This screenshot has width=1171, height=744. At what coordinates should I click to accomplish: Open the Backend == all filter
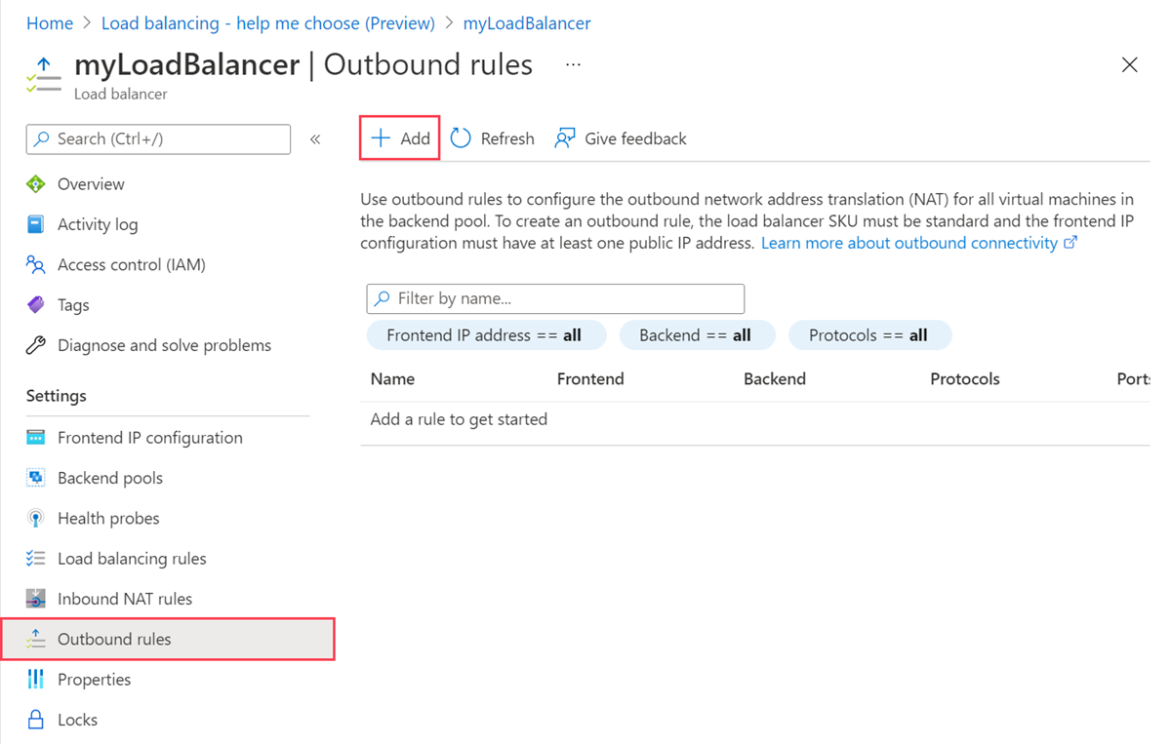click(x=698, y=335)
